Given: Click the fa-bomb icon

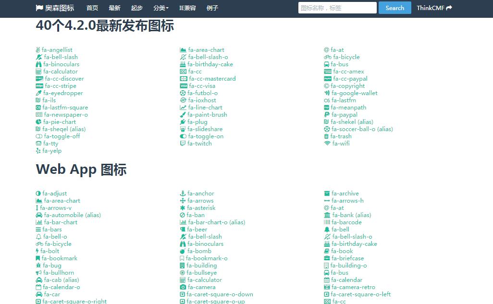Looking at the screenshot, I should 197,251.
